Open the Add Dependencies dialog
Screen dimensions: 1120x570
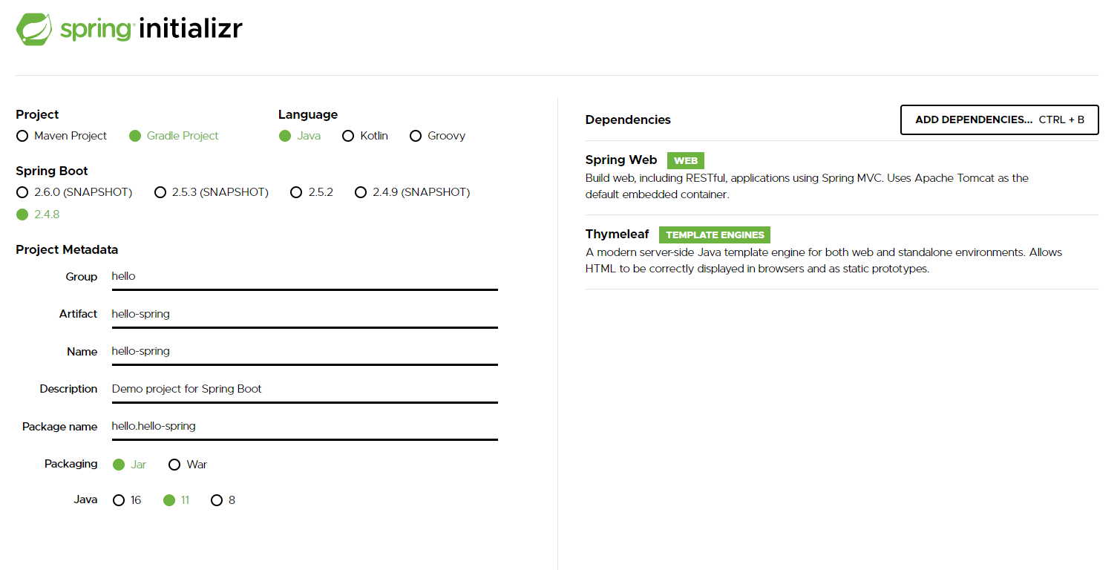coord(999,119)
